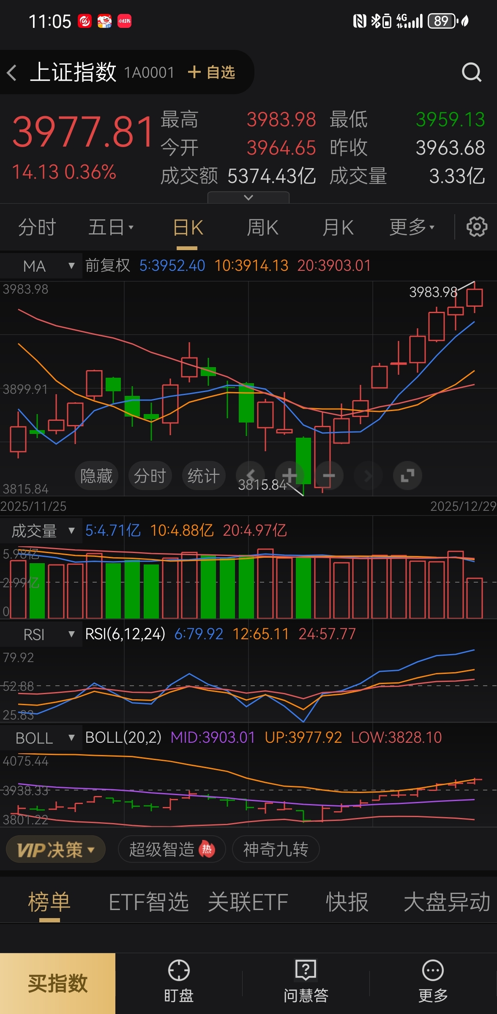Switch to 月K tab
Image resolution: width=497 pixels, height=1014 pixels.
[338, 227]
